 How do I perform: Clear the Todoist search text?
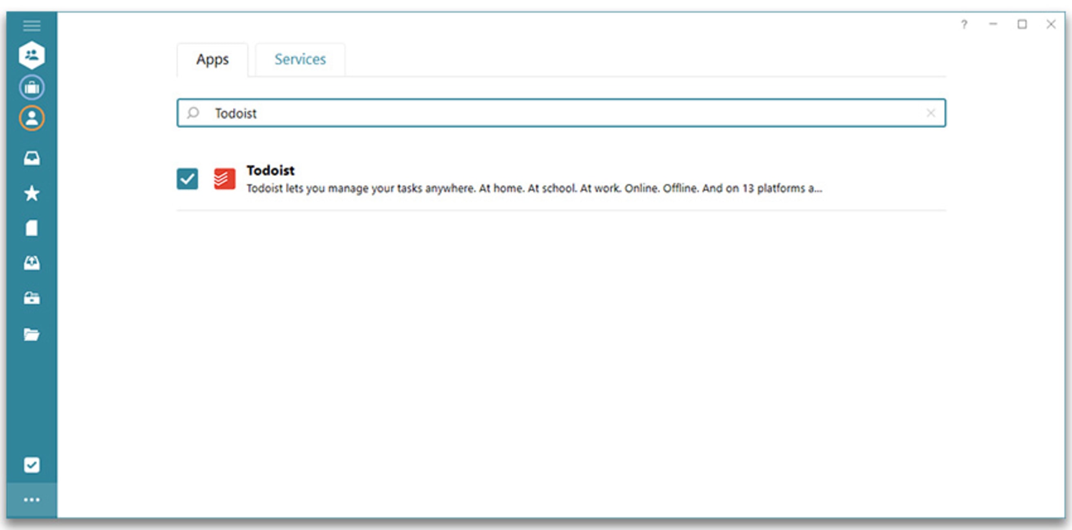(x=931, y=113)
